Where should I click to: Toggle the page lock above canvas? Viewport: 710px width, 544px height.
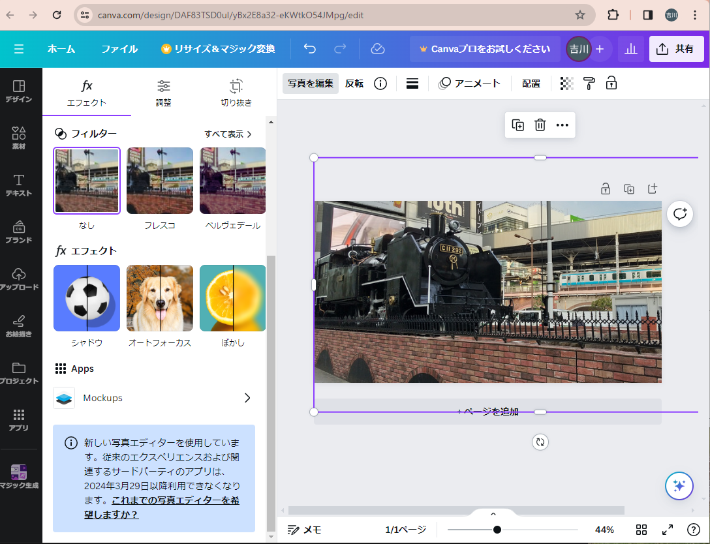606,189
